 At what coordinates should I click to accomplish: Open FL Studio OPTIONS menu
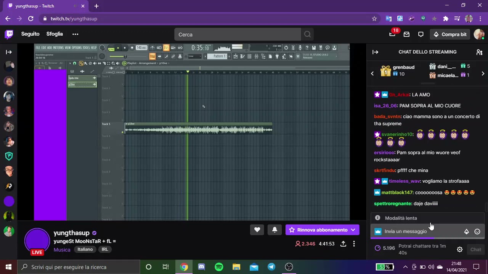pyautogui.click(x=77, y=48)
